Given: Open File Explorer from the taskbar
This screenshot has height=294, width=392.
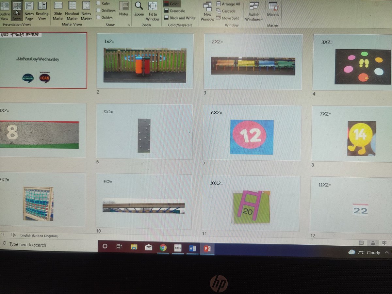Looking at the screenshot, I should click(134, 247).
